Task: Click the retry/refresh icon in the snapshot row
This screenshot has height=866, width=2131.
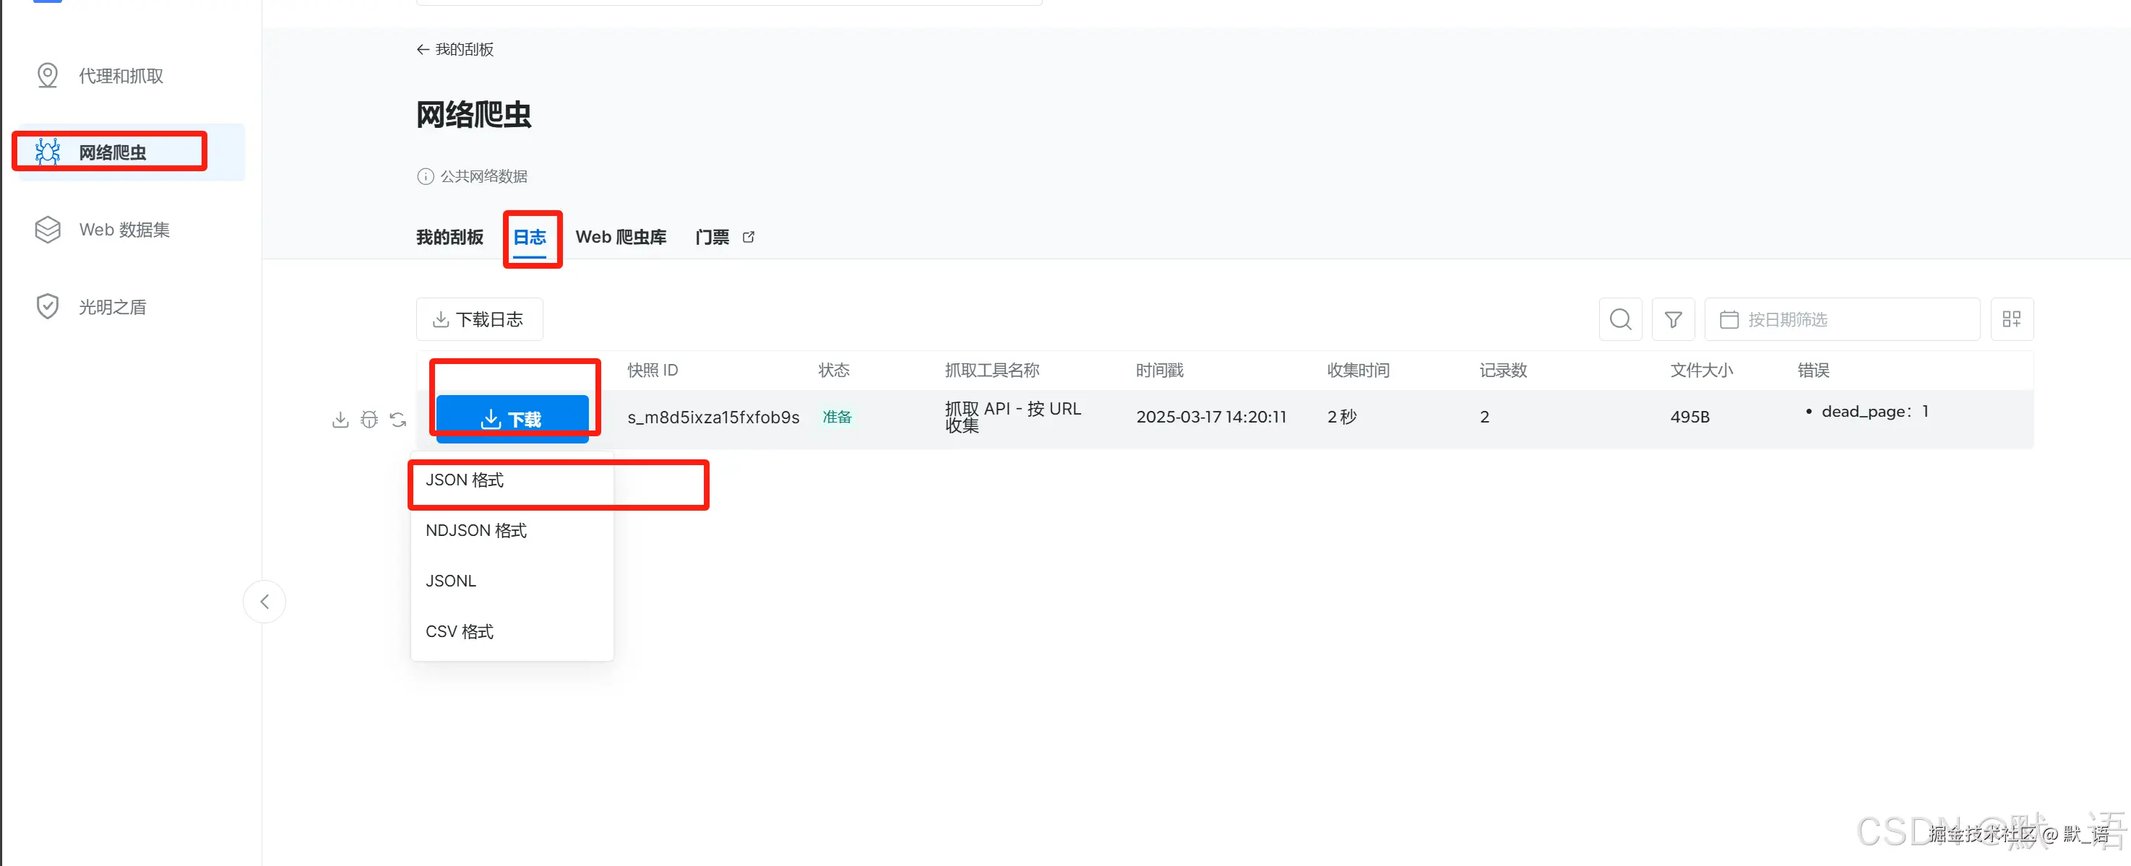Action: pos(398,420)
